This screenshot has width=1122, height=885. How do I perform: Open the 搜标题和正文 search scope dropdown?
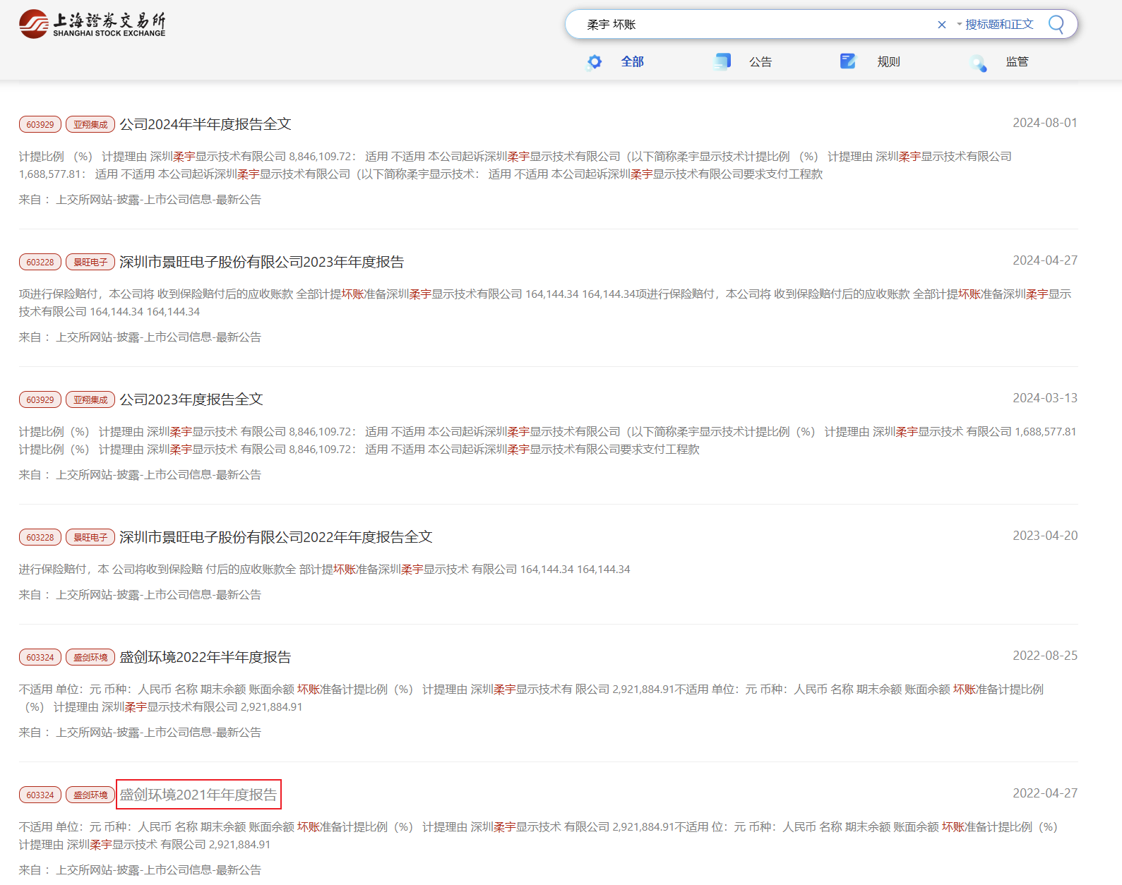(x=995, y=24)
